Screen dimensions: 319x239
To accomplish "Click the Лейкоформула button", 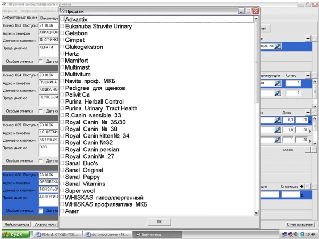I will click(x=18, y=224).
